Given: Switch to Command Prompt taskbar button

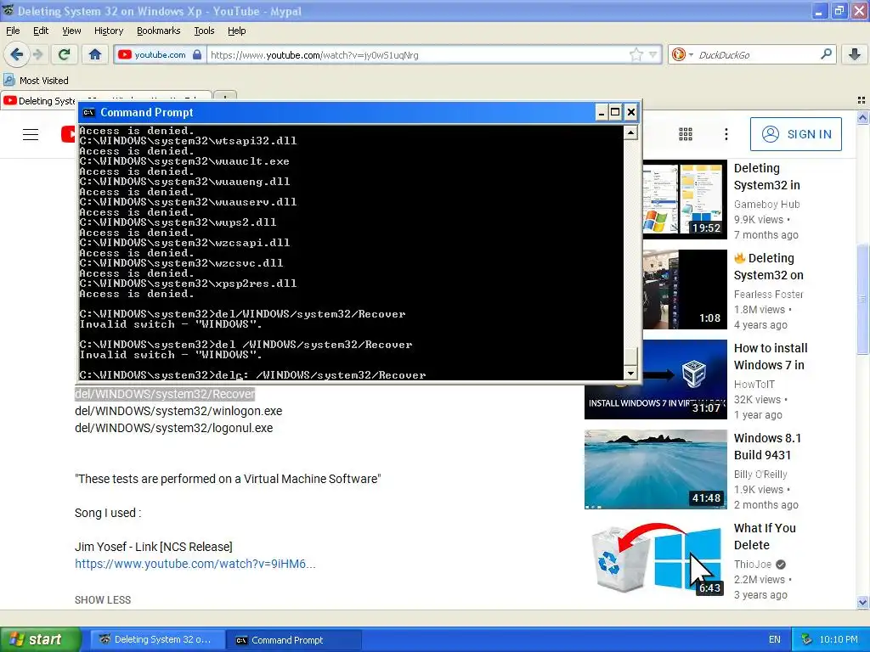Looking at the screenshot, I should tap(293, 639).
